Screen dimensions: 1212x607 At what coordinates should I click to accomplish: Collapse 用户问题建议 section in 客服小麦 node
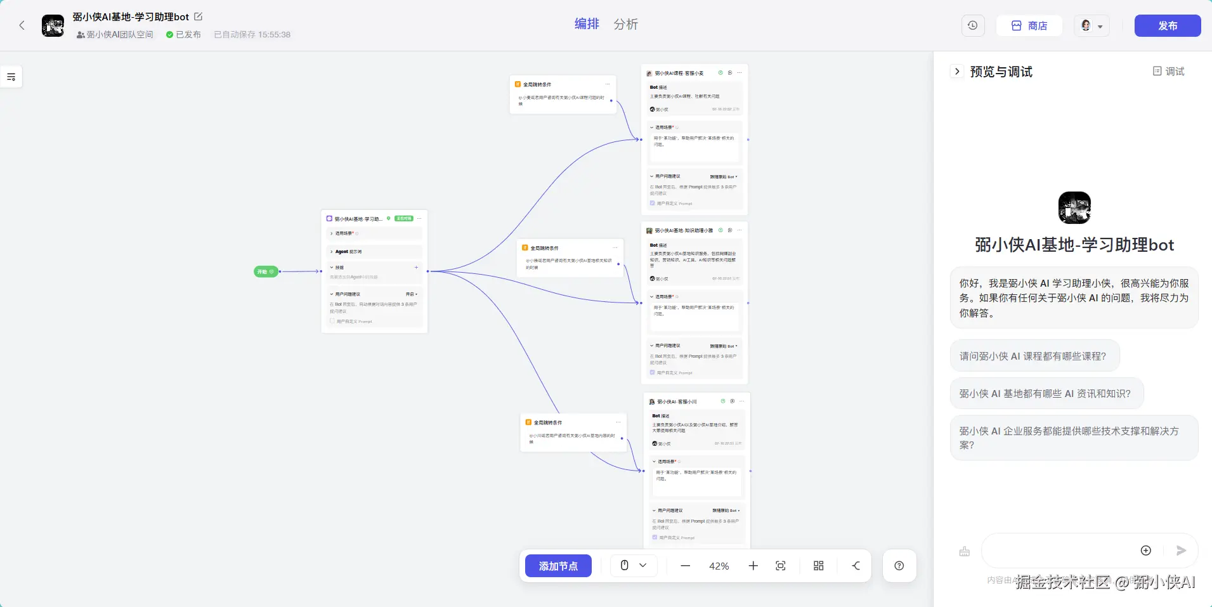tap(651, 177)
